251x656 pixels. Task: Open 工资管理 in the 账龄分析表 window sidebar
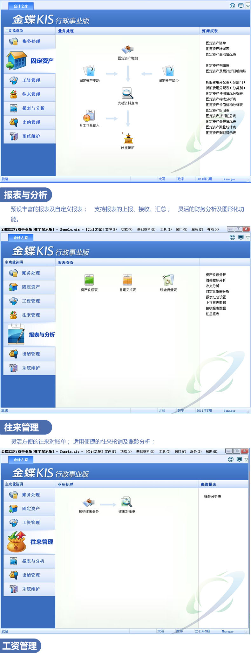point(30,523)
